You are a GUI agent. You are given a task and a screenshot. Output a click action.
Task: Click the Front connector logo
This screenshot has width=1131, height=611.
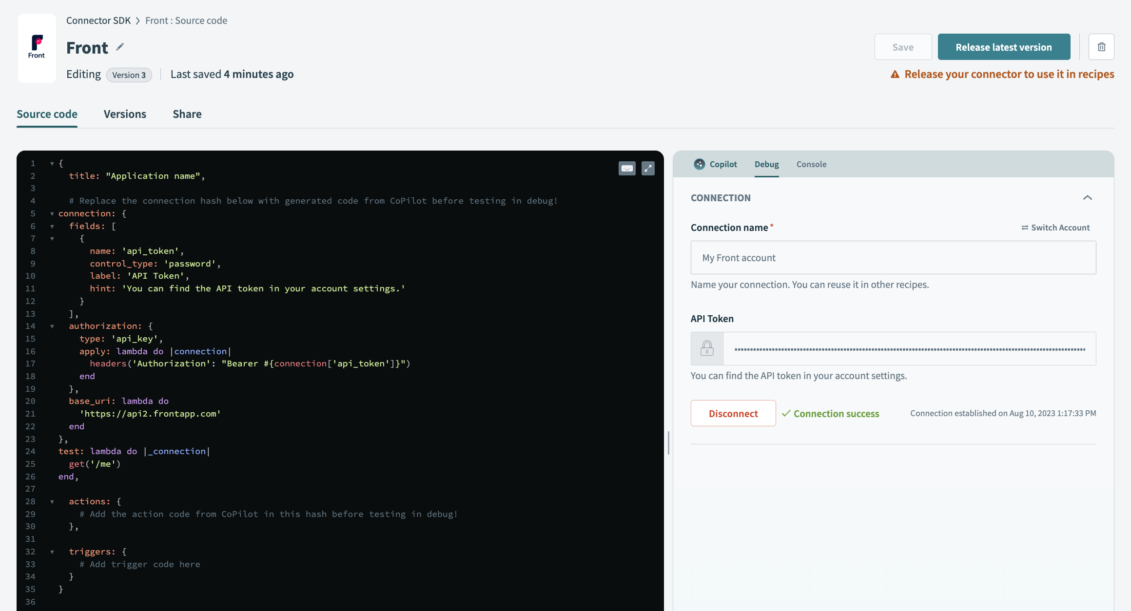[x=37, y=47]
